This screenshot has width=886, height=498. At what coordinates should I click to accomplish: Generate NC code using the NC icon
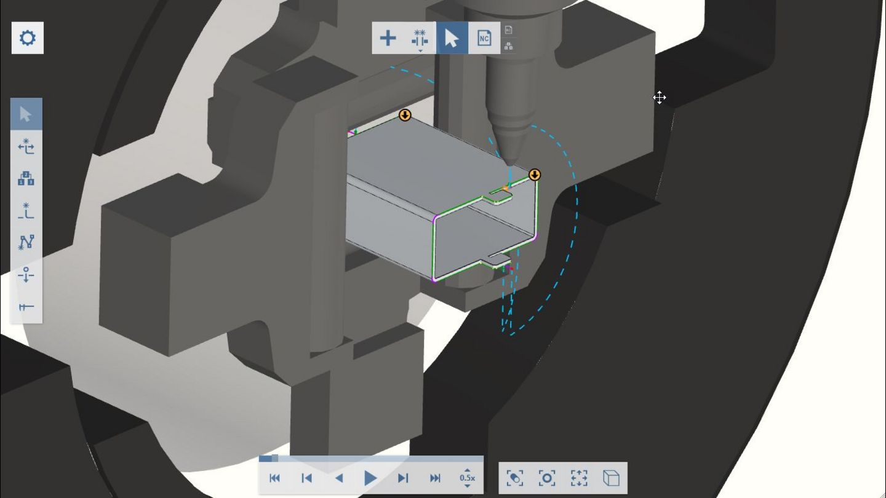click(x=484, y=38)
